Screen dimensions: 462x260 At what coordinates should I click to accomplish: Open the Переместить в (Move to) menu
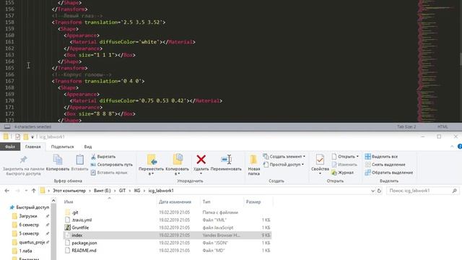click(x=151, y=165)
